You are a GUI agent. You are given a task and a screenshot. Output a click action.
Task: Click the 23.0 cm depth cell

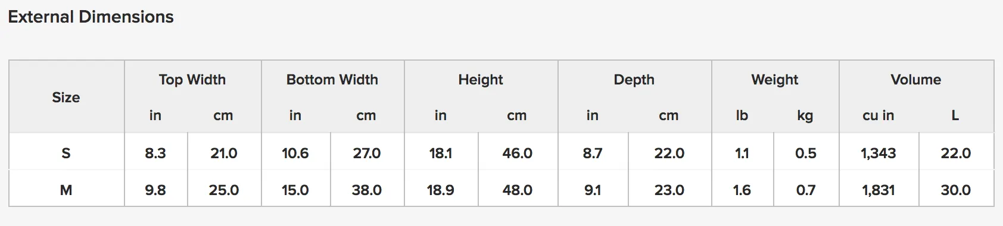coord(669,190)
